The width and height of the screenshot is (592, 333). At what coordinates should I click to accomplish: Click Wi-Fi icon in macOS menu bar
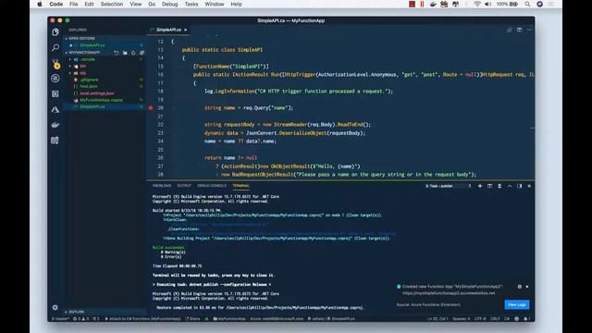click(477, 4)
